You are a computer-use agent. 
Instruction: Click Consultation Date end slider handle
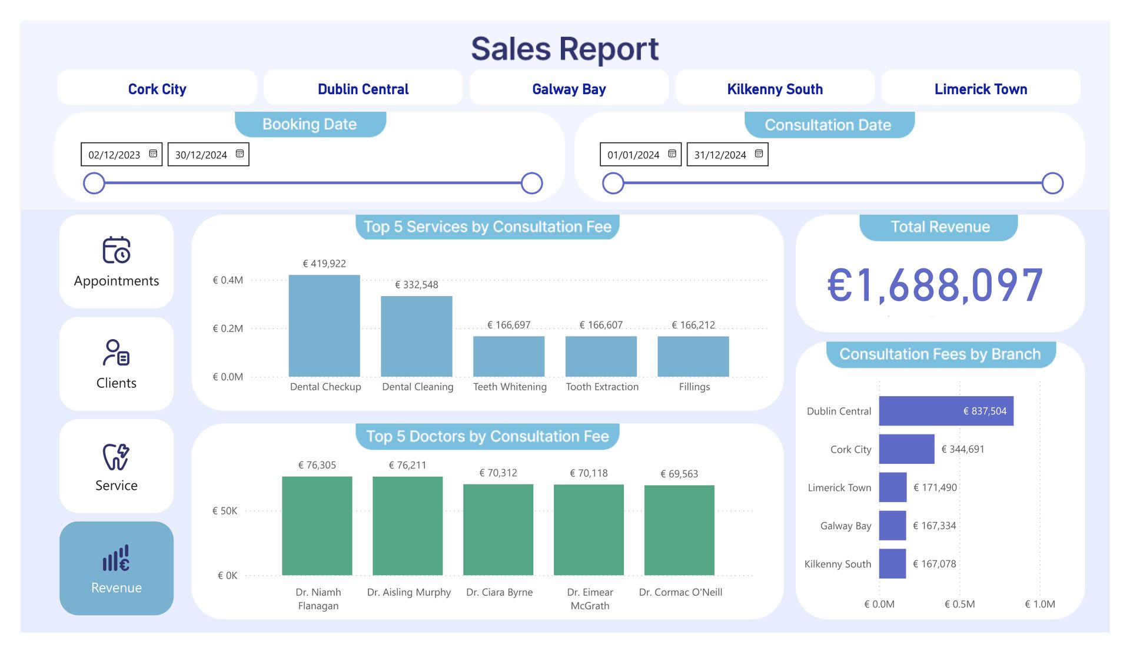coord(1053,183)
